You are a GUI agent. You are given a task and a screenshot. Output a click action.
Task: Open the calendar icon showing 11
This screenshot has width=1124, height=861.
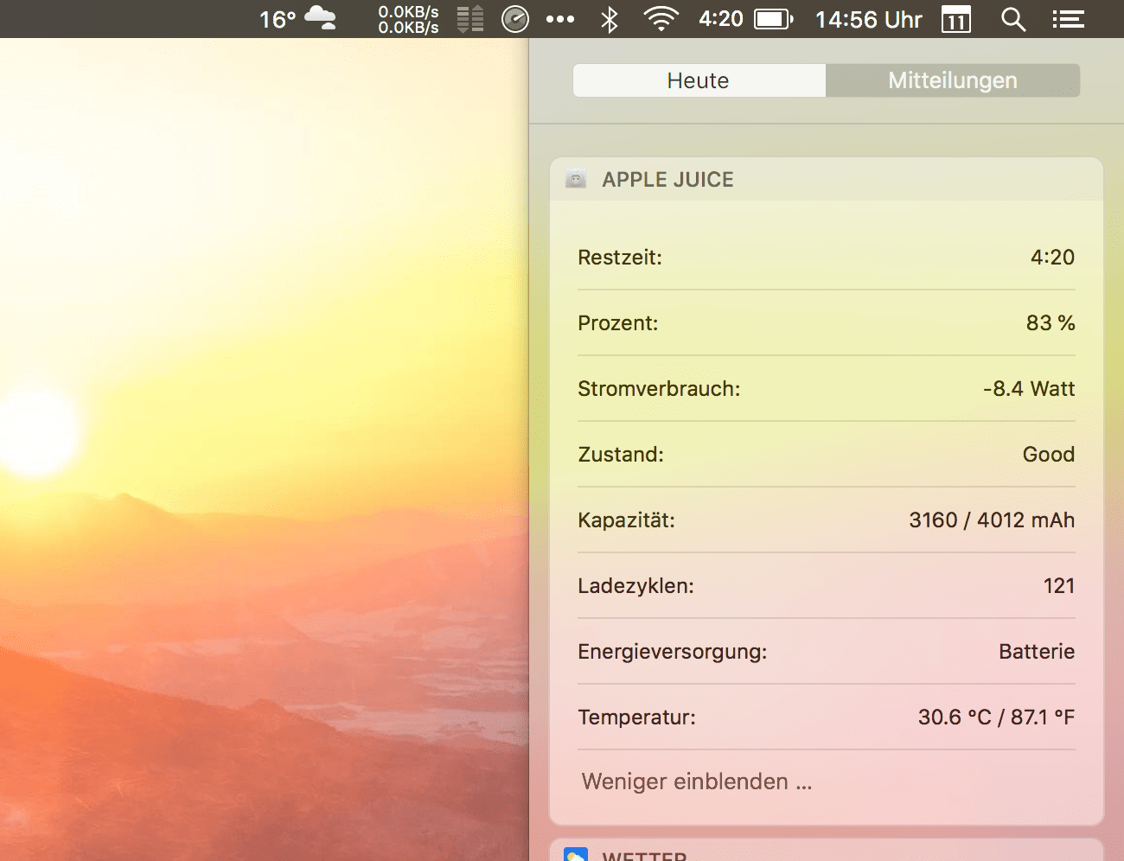coord(955,19)
